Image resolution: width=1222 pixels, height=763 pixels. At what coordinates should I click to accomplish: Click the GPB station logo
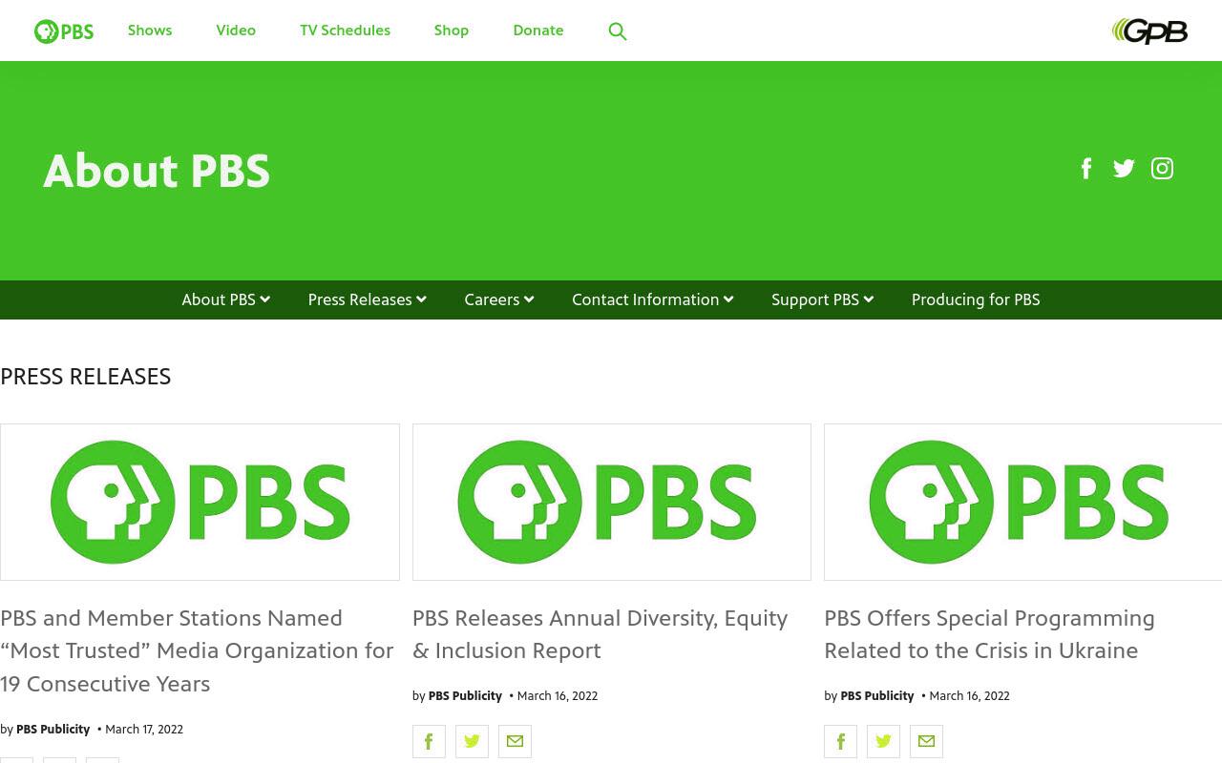click(x=1149, y=31)
